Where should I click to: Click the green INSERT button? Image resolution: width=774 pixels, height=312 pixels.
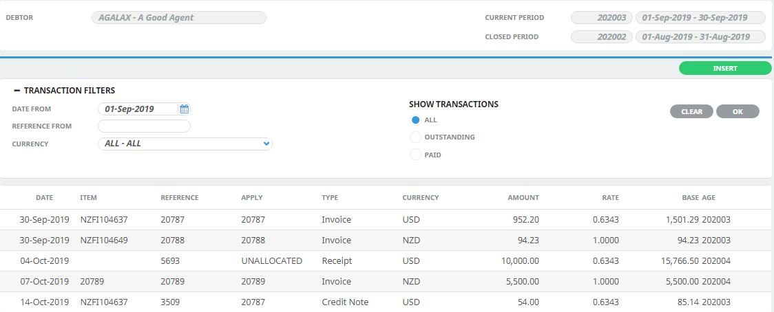click(725, 69)
